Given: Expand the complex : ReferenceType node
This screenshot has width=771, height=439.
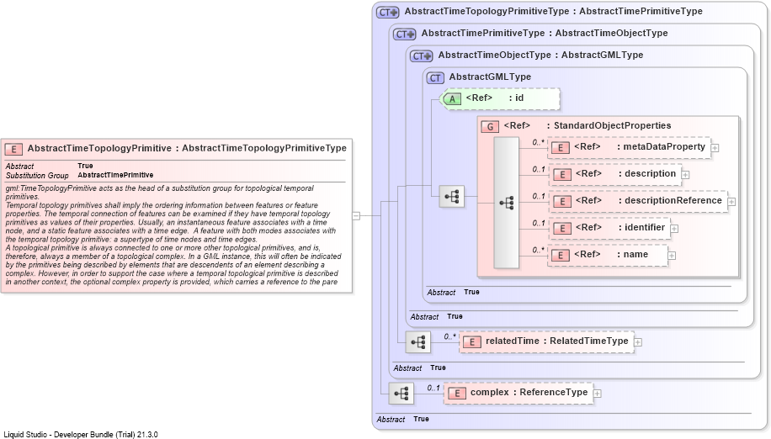Looking at the screenshot, I should [597, 394].
